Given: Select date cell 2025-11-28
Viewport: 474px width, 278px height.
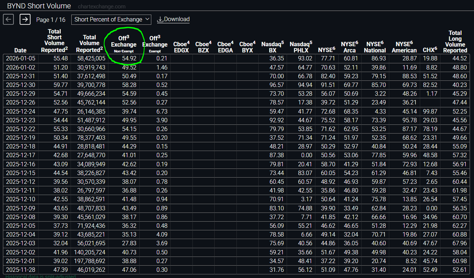Looking at the screenshot, I should pos(20,269).
